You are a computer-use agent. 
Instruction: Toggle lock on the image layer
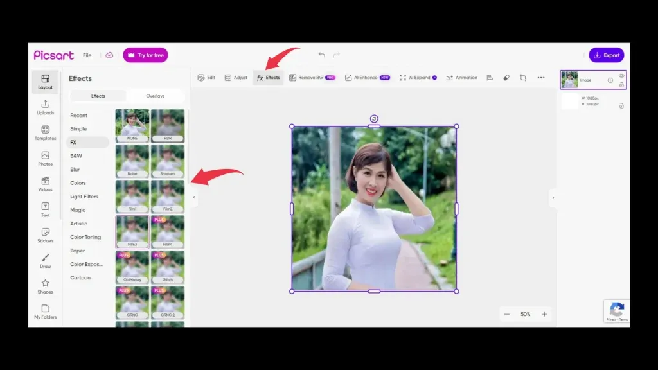[x=621, y=85]
